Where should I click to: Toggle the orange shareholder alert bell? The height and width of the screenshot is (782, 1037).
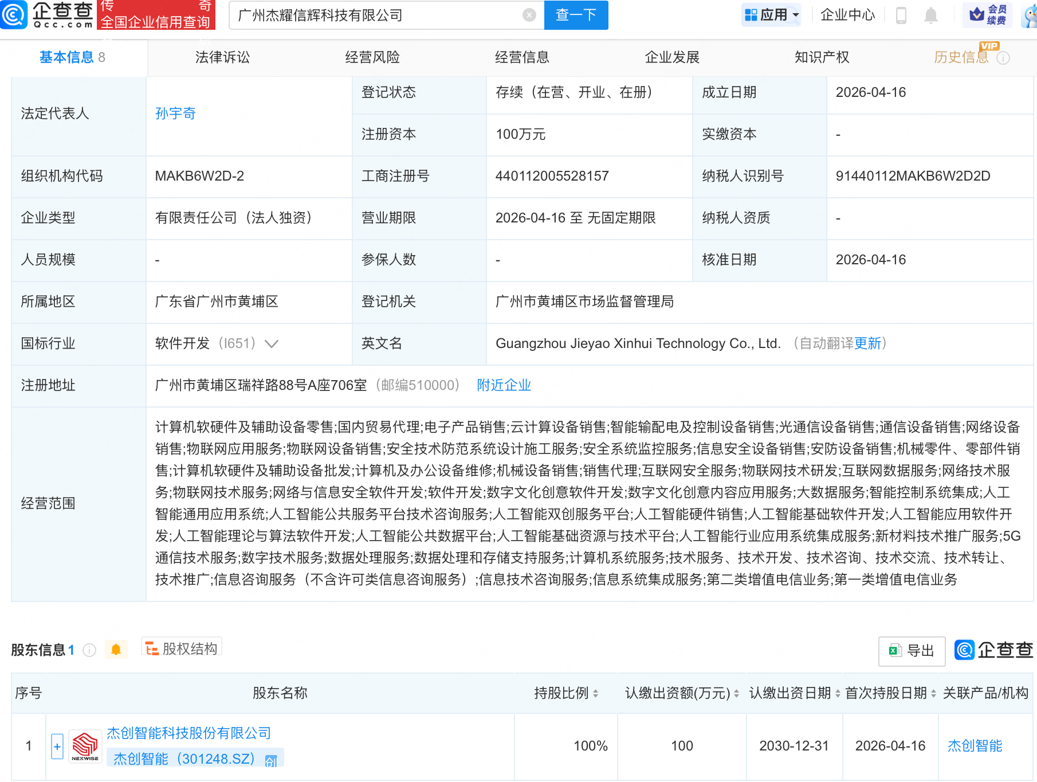[116, 650]
